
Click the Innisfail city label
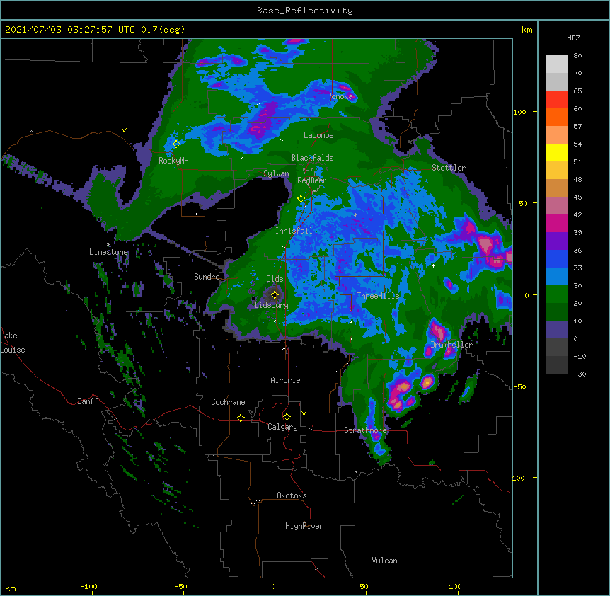(x=294, y=231)
